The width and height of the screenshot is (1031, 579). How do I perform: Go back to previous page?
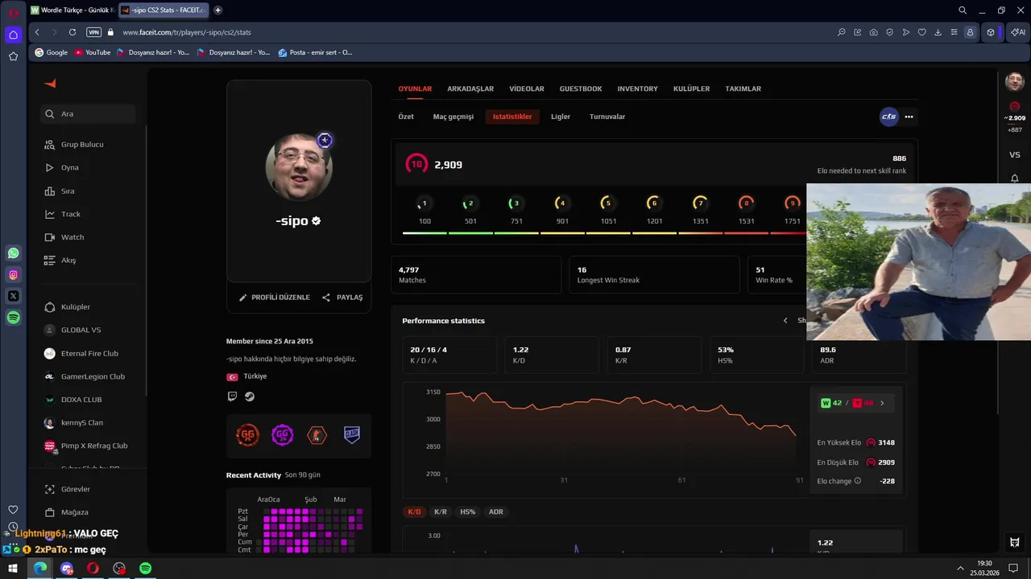tap(37, 32)
